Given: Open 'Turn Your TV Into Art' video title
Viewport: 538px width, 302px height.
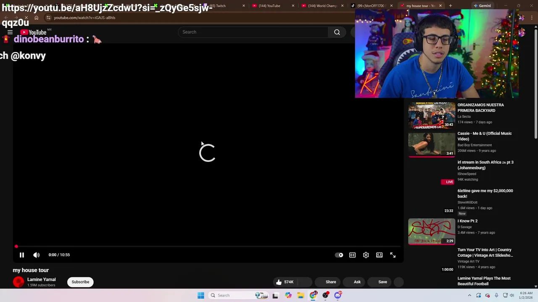Looking at the screenshot, I should [x=485, y=253].
